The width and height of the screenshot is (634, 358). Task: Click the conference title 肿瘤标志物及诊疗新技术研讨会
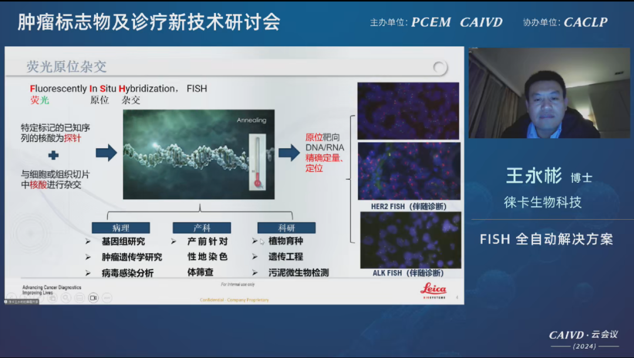coord(149,22)
